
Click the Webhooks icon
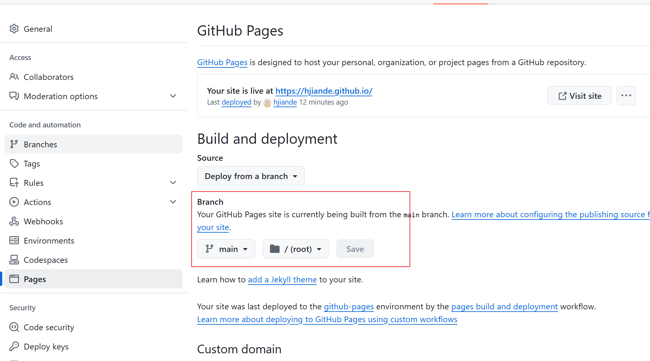coord(14,221)
